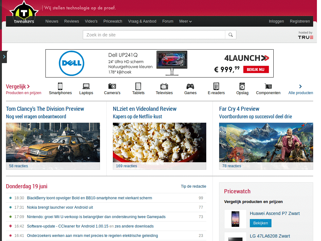This screenshot has width=321, height=241.
Task: Click the Pricewatch sidebar heading
Action: tap(237, 191)
